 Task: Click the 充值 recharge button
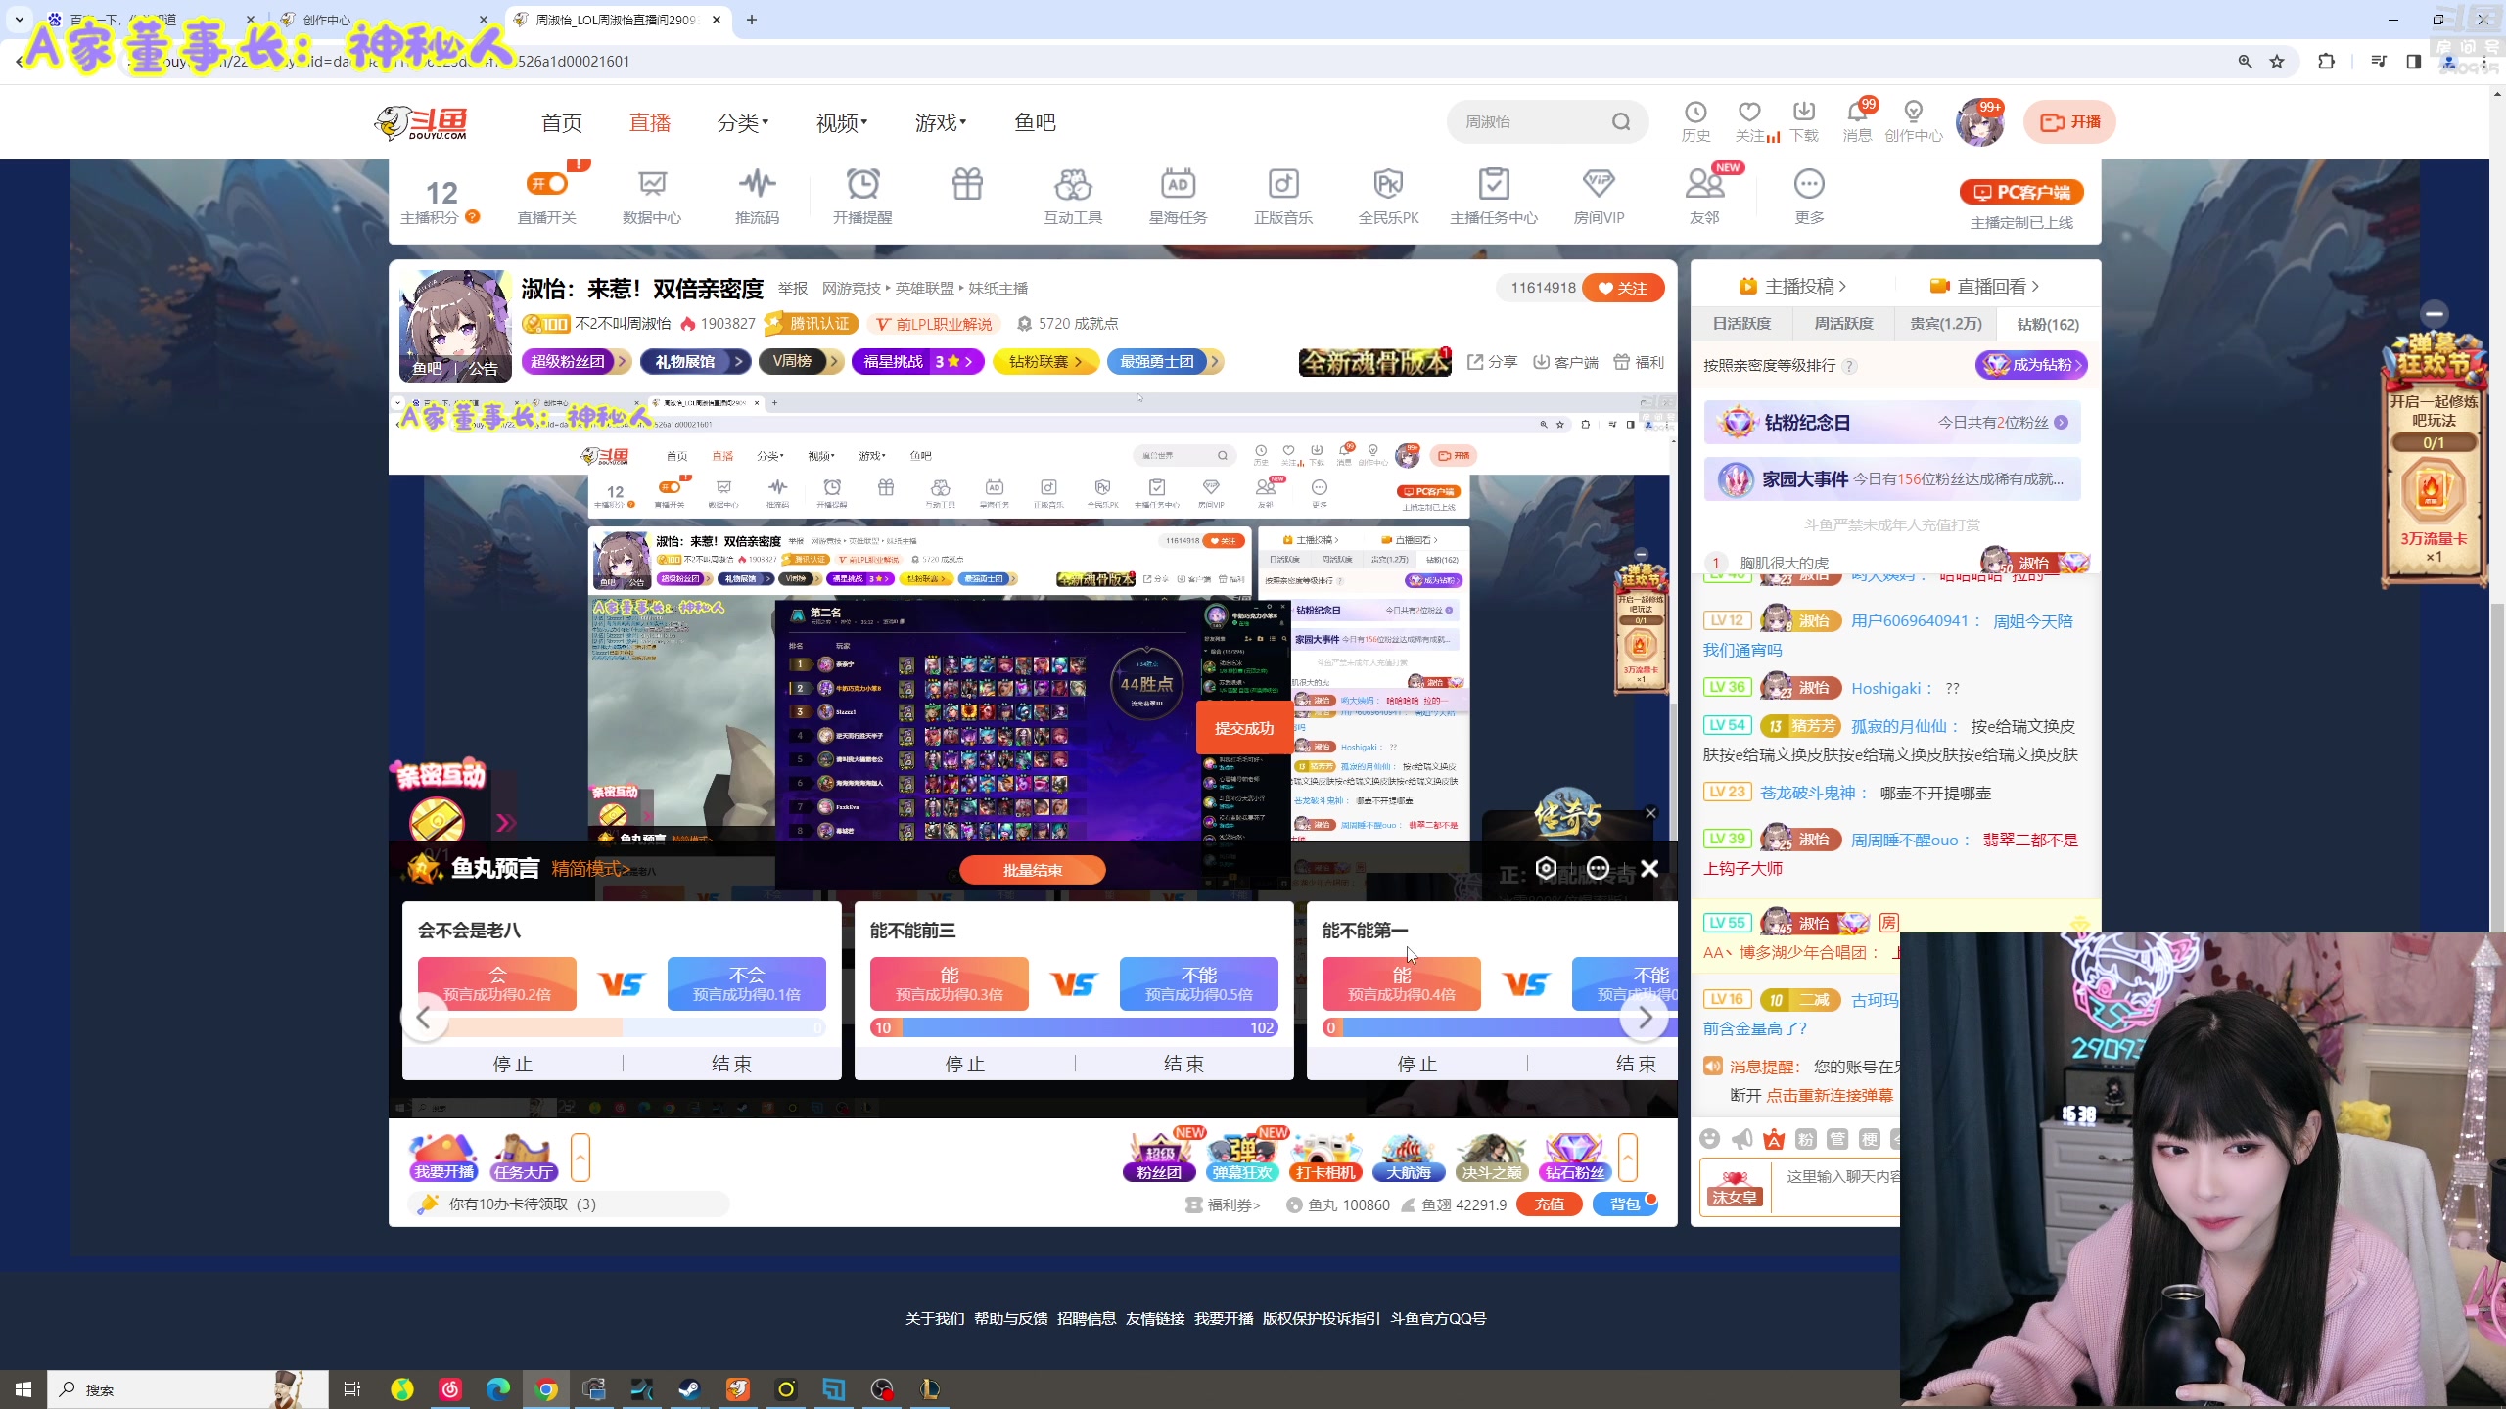(x=1550, y=1204)
